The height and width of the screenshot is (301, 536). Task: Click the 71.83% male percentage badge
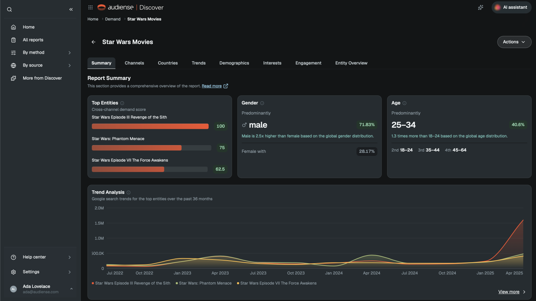pos(367,125)
